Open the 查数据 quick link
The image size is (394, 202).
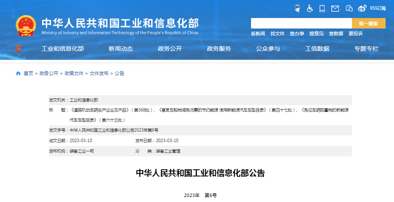336,34
